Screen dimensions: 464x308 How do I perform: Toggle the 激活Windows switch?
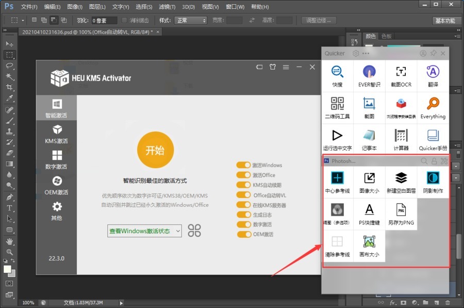pyautogui.click(x=243, y=165)
